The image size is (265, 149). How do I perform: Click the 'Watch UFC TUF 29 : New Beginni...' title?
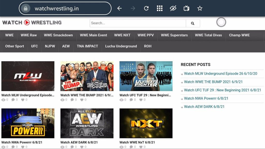click(145, 95)
